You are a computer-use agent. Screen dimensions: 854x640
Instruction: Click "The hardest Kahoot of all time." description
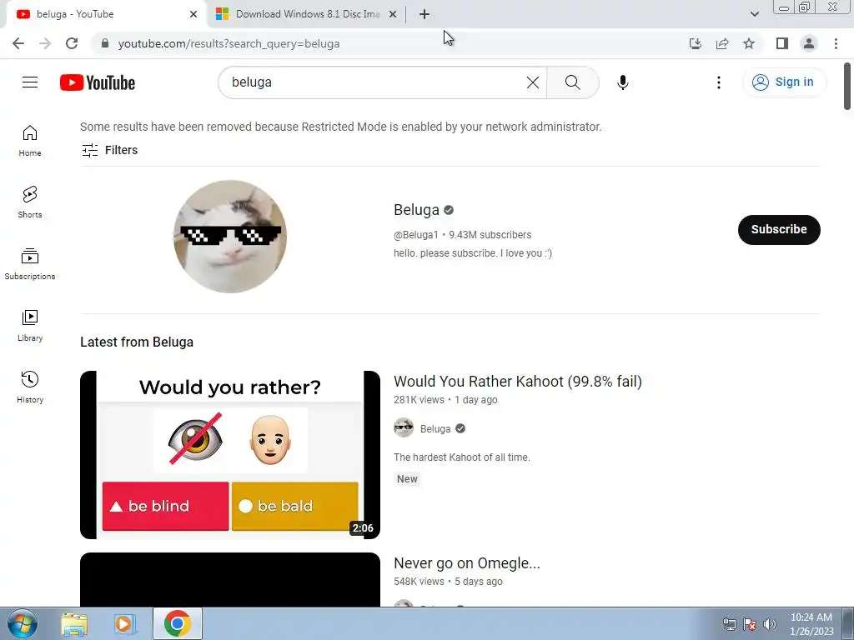(461, 457)
